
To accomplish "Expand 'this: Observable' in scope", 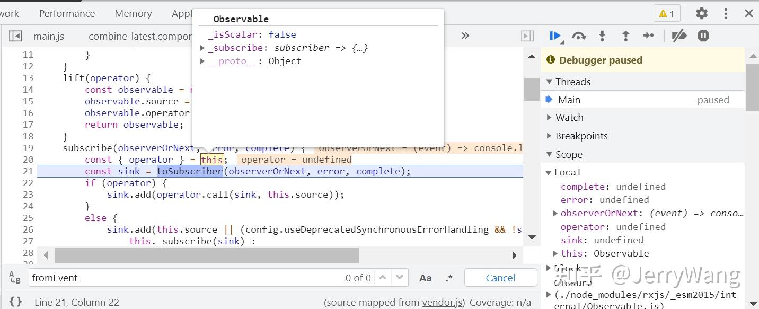I will [555, 254].
